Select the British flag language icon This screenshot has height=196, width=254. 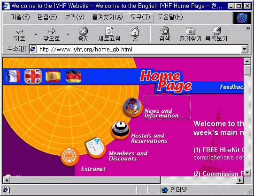33,76
